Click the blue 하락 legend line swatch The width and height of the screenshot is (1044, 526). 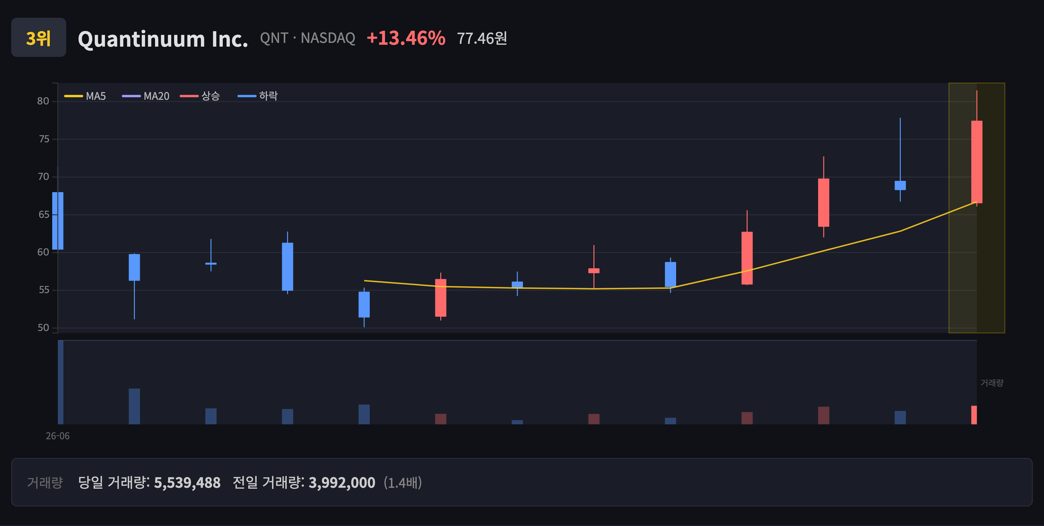pyautogui.click(x=247, y=96)
